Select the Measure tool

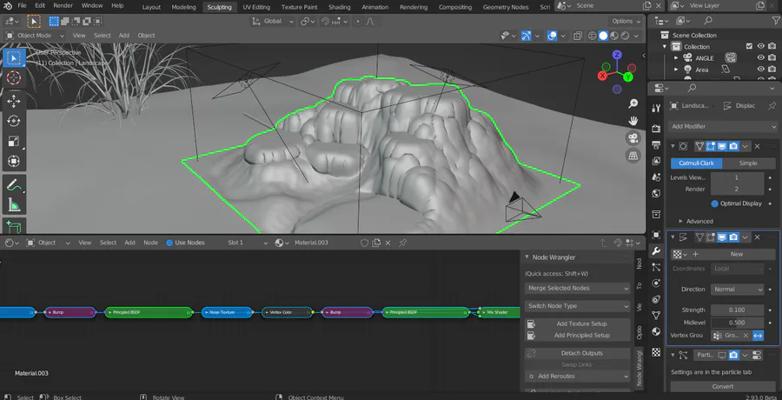[x=14, y=204]
